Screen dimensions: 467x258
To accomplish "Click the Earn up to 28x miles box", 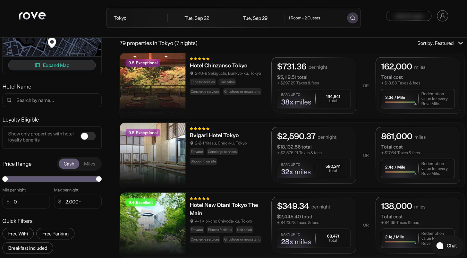I will (314, 238).
